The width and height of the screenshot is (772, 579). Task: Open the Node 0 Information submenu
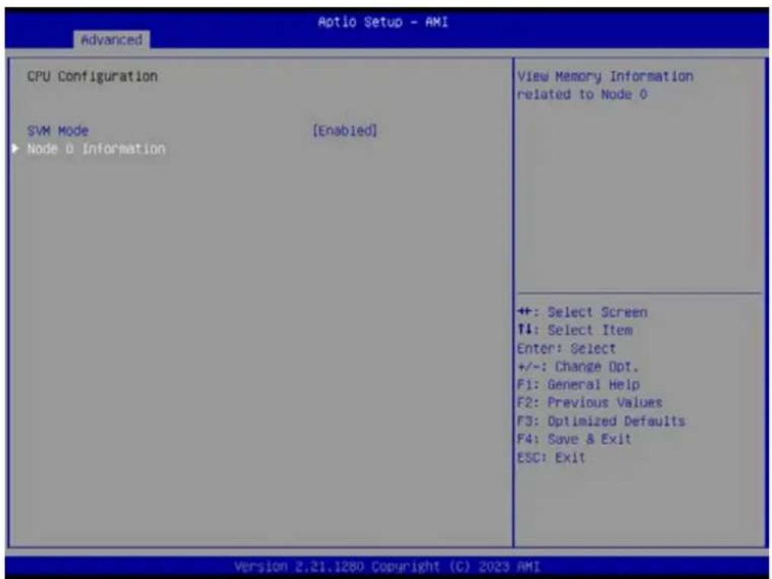[97, 149]
